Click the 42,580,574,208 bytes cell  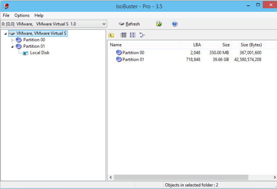[248, 59]
